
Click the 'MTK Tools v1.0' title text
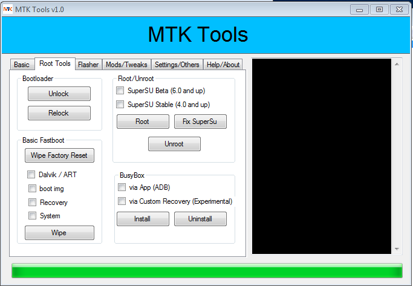click(39, 10)
